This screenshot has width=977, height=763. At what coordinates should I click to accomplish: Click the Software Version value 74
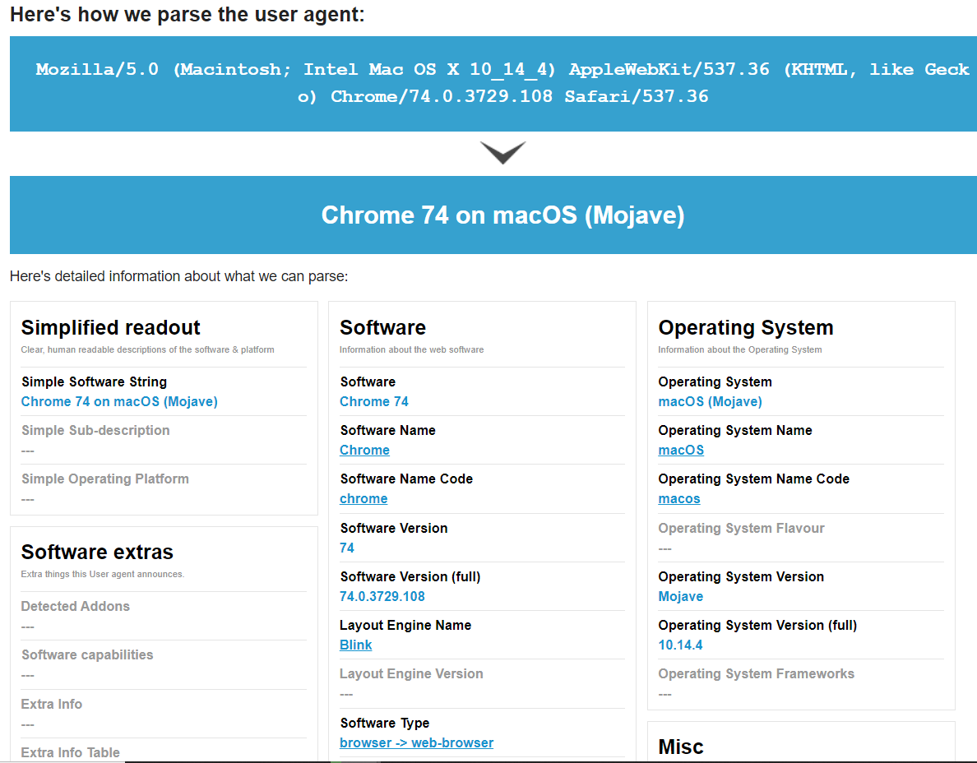click(x=347, y=548)
